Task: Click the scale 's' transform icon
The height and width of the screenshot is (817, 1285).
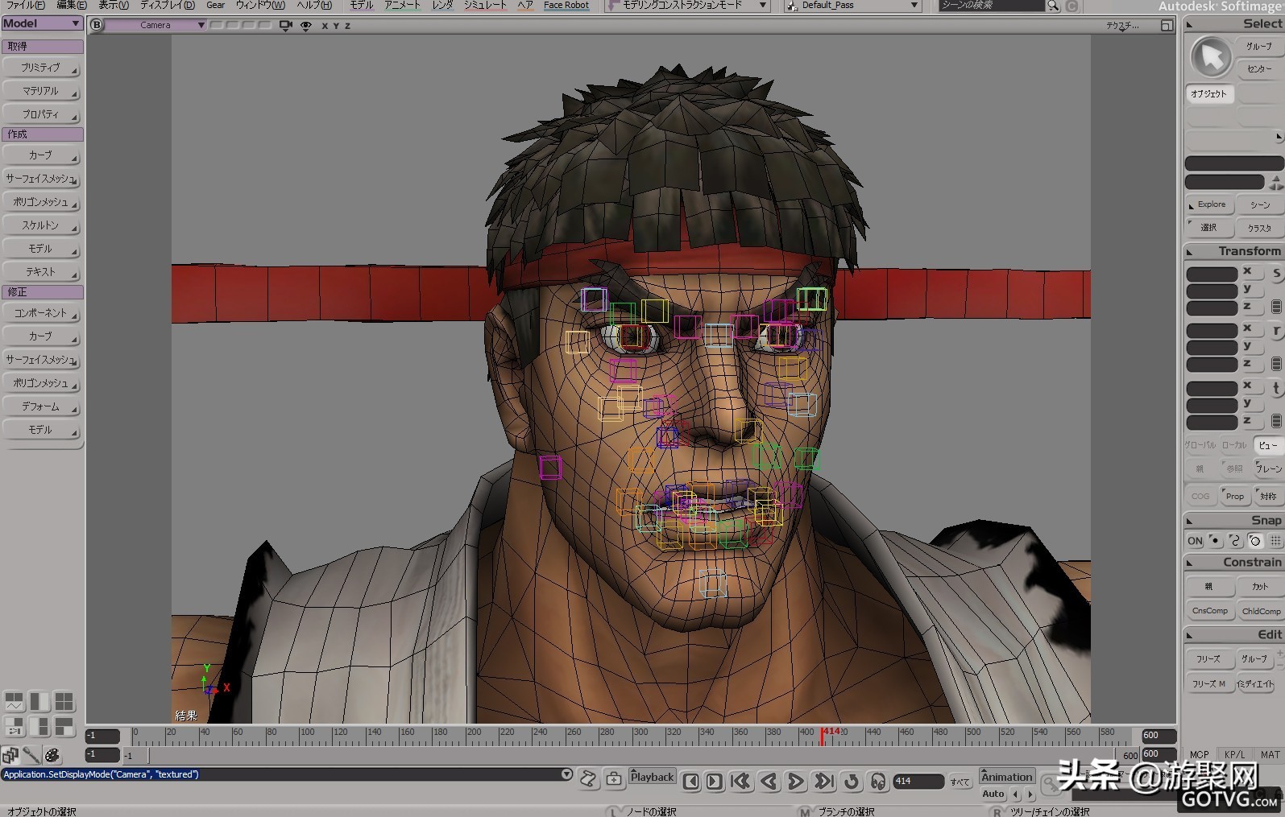Action: click(x=1276, y=274)
